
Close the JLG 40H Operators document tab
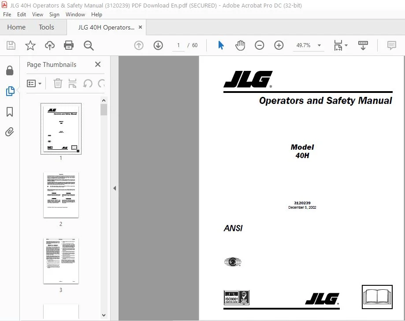pos(140,27)
